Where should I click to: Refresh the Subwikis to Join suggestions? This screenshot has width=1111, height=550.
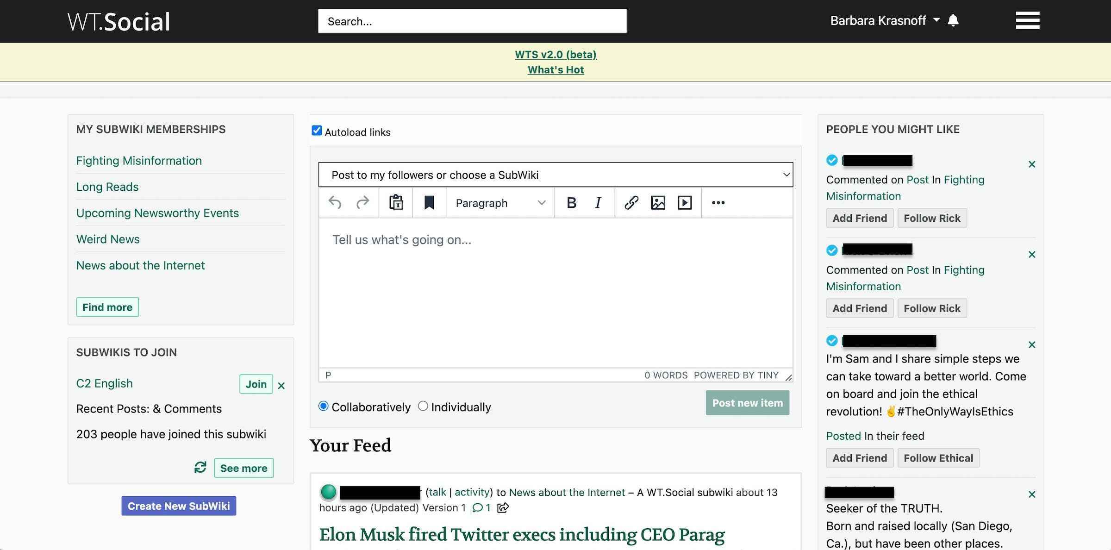coord(200,468)
